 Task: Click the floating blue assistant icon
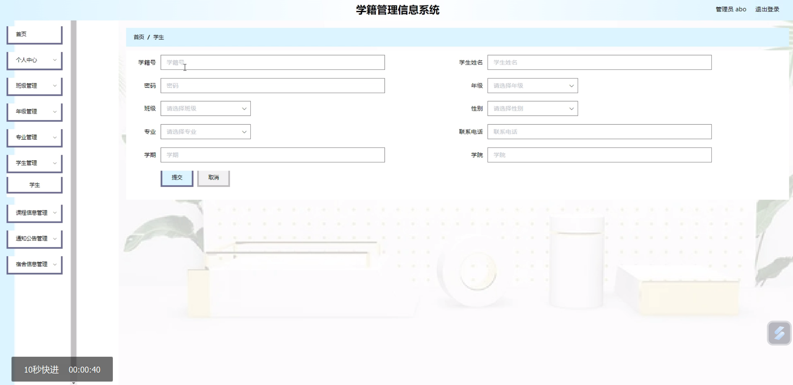tap(779, 333)
